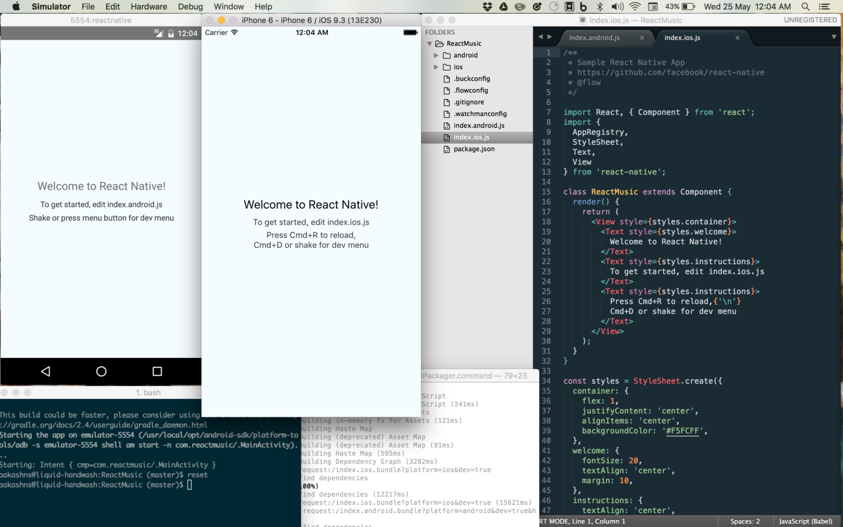Open Spotlight search in the menu bar

click(805, 6)
